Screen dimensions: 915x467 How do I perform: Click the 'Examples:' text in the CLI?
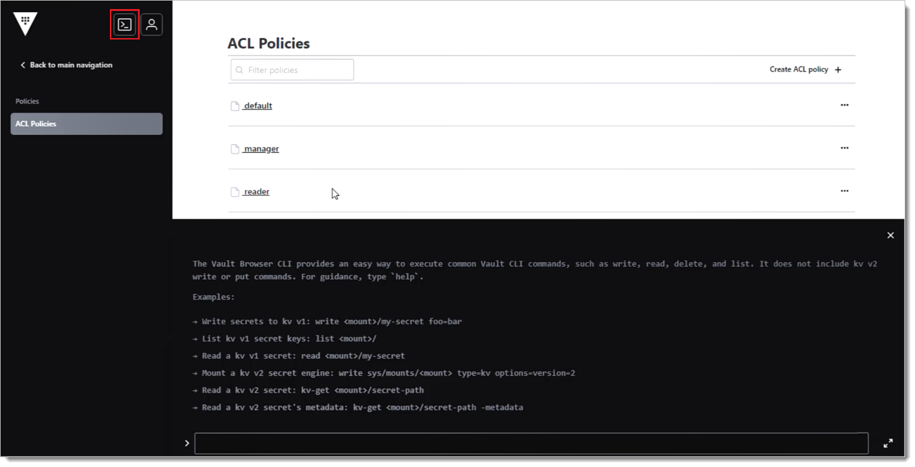(x=213, y=297)
